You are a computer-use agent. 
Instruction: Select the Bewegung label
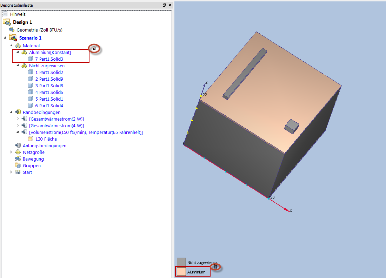pyautogui.click(x=33, y=159)
